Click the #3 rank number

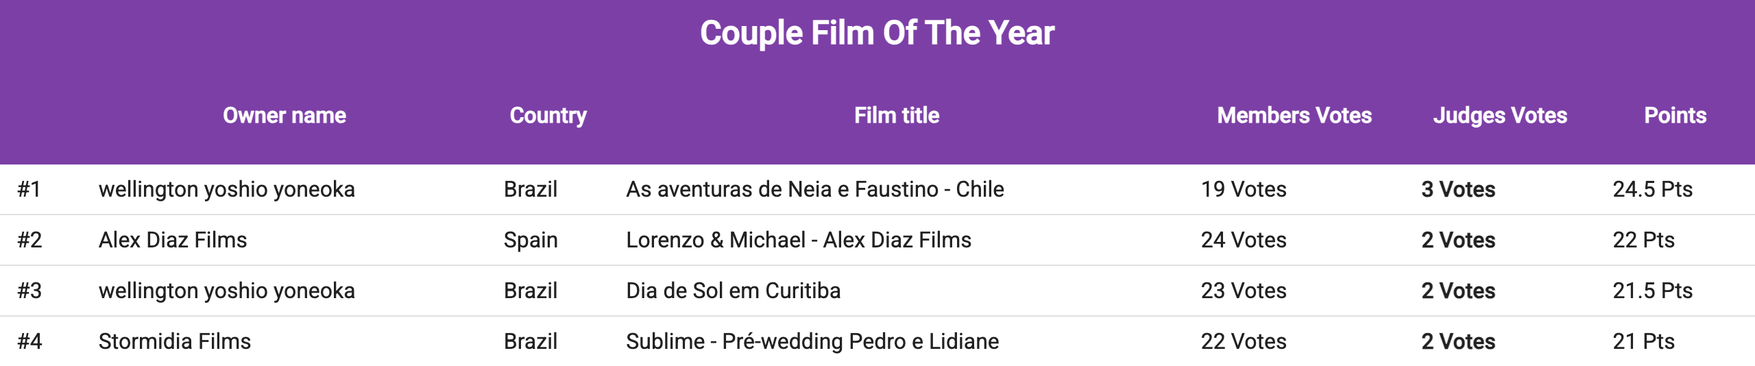[29, 291]
